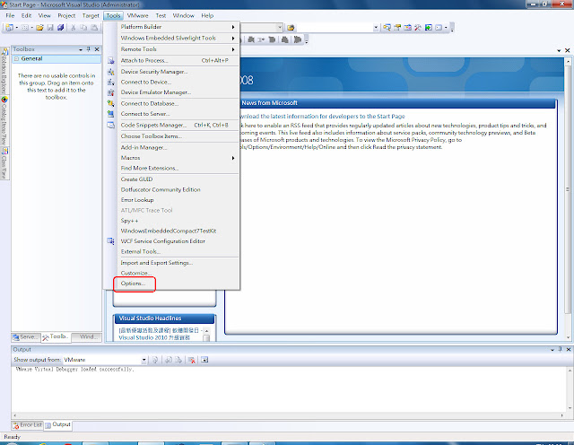Screen dimensions: 574x445
Task: Click the Output horizontal scrollbar
Action: (288, 415)
